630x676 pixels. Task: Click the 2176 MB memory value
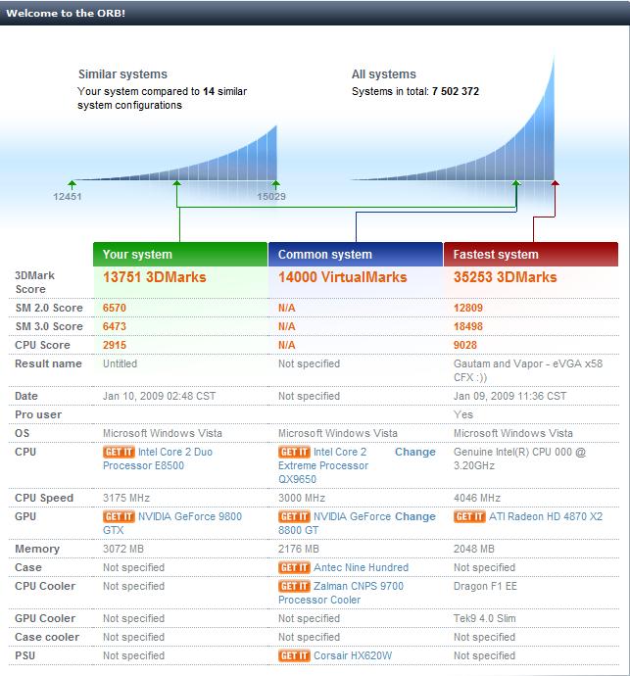(x=299, y=549)
